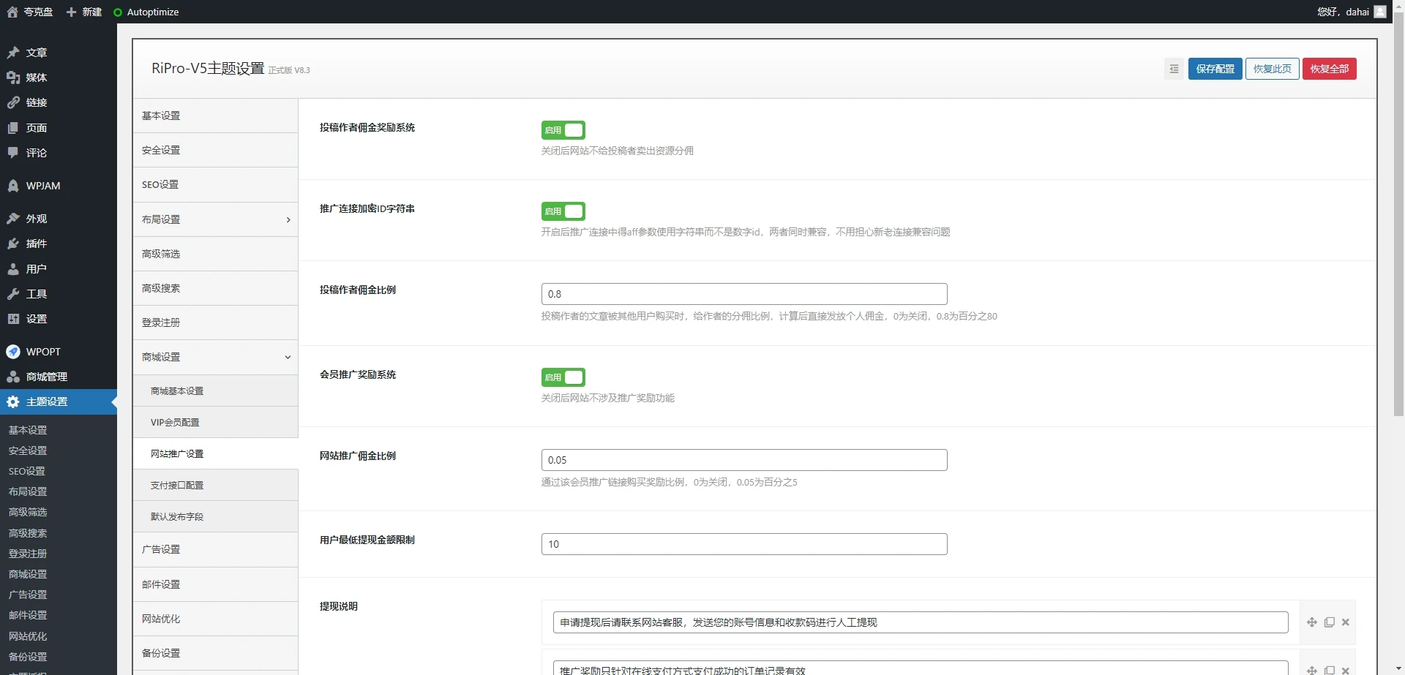Click the WPJAM rocket icon
1405x675 pixels.
[13, 186]
